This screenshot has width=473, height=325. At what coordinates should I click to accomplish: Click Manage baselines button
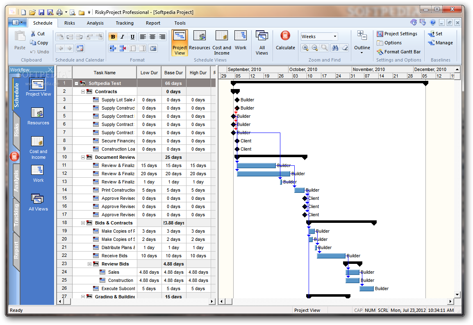click(x=440, y=43)
